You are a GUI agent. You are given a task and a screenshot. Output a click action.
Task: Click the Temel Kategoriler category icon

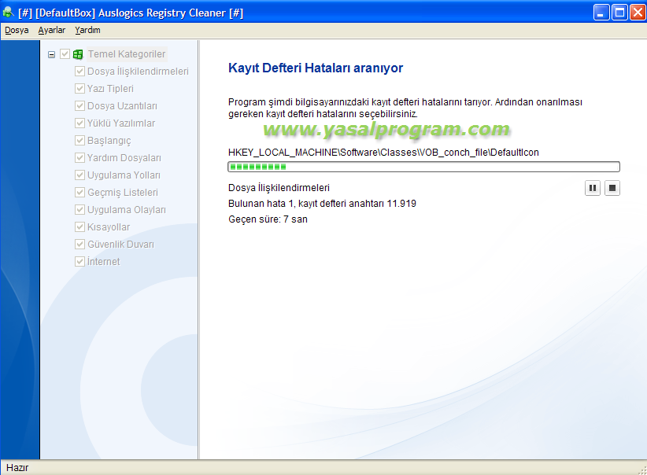click(x=78, y=54)
